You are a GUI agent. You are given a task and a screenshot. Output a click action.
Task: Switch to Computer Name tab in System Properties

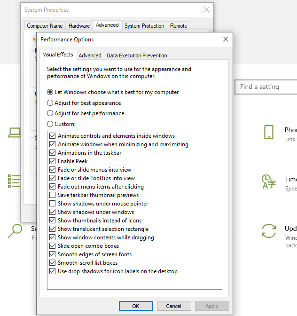tap(45, 26)
